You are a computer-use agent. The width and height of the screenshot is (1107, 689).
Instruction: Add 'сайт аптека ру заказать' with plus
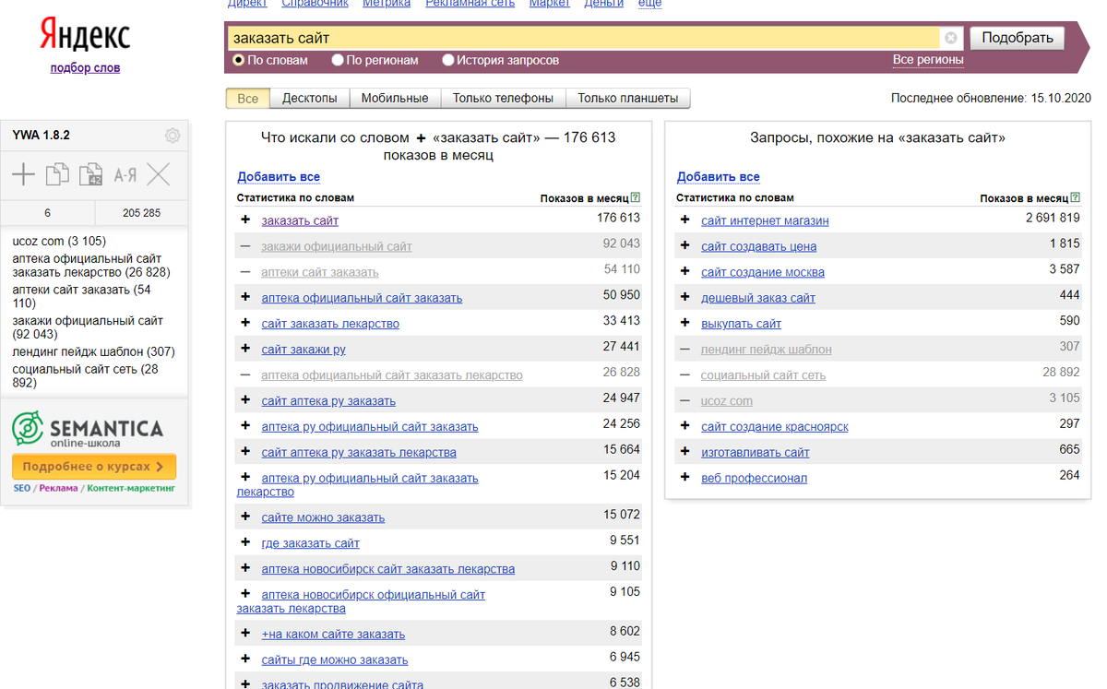click(x=245, y=400)
